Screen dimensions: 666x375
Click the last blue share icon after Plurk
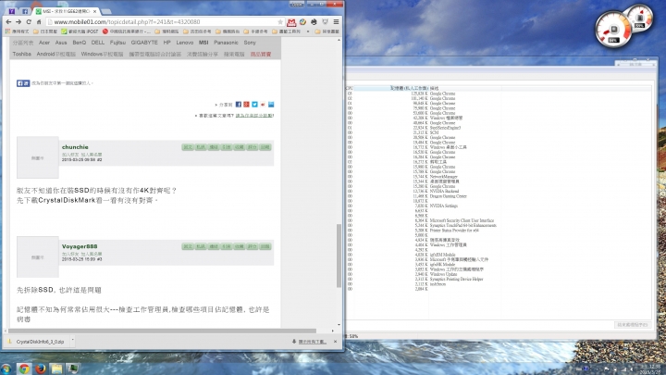[x=271, y=104]
